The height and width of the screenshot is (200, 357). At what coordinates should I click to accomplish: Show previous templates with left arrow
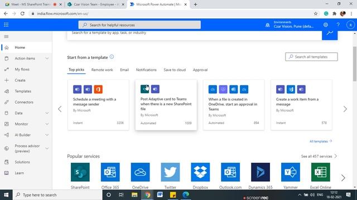pyautogui.click(x=60, y=109)
